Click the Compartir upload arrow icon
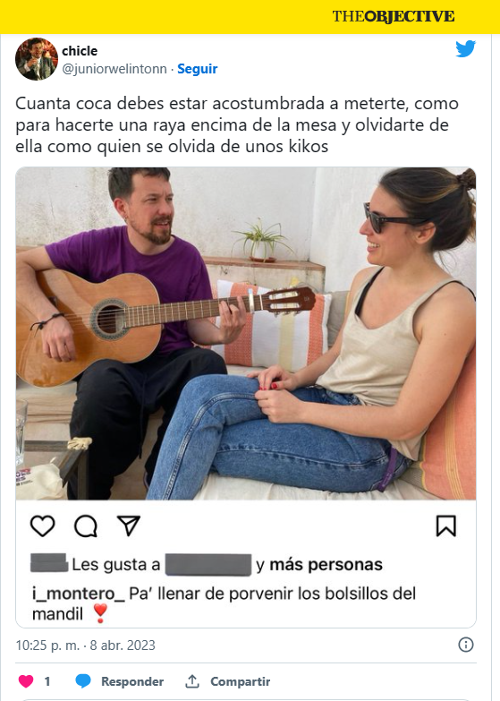This screenshot has height=701, width=500. pos(192,681)
